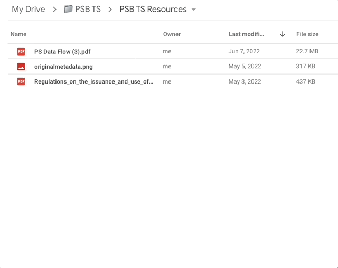Viewport: 338px width, 268px height.
Task: Sort by Last modified column header
Action: pos(247,34)
